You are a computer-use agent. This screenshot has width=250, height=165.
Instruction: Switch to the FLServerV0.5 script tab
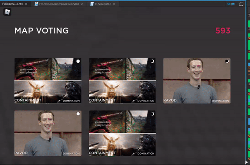101,4
